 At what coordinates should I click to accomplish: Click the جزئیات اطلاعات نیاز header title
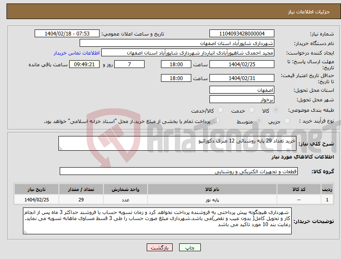[309, 12]
